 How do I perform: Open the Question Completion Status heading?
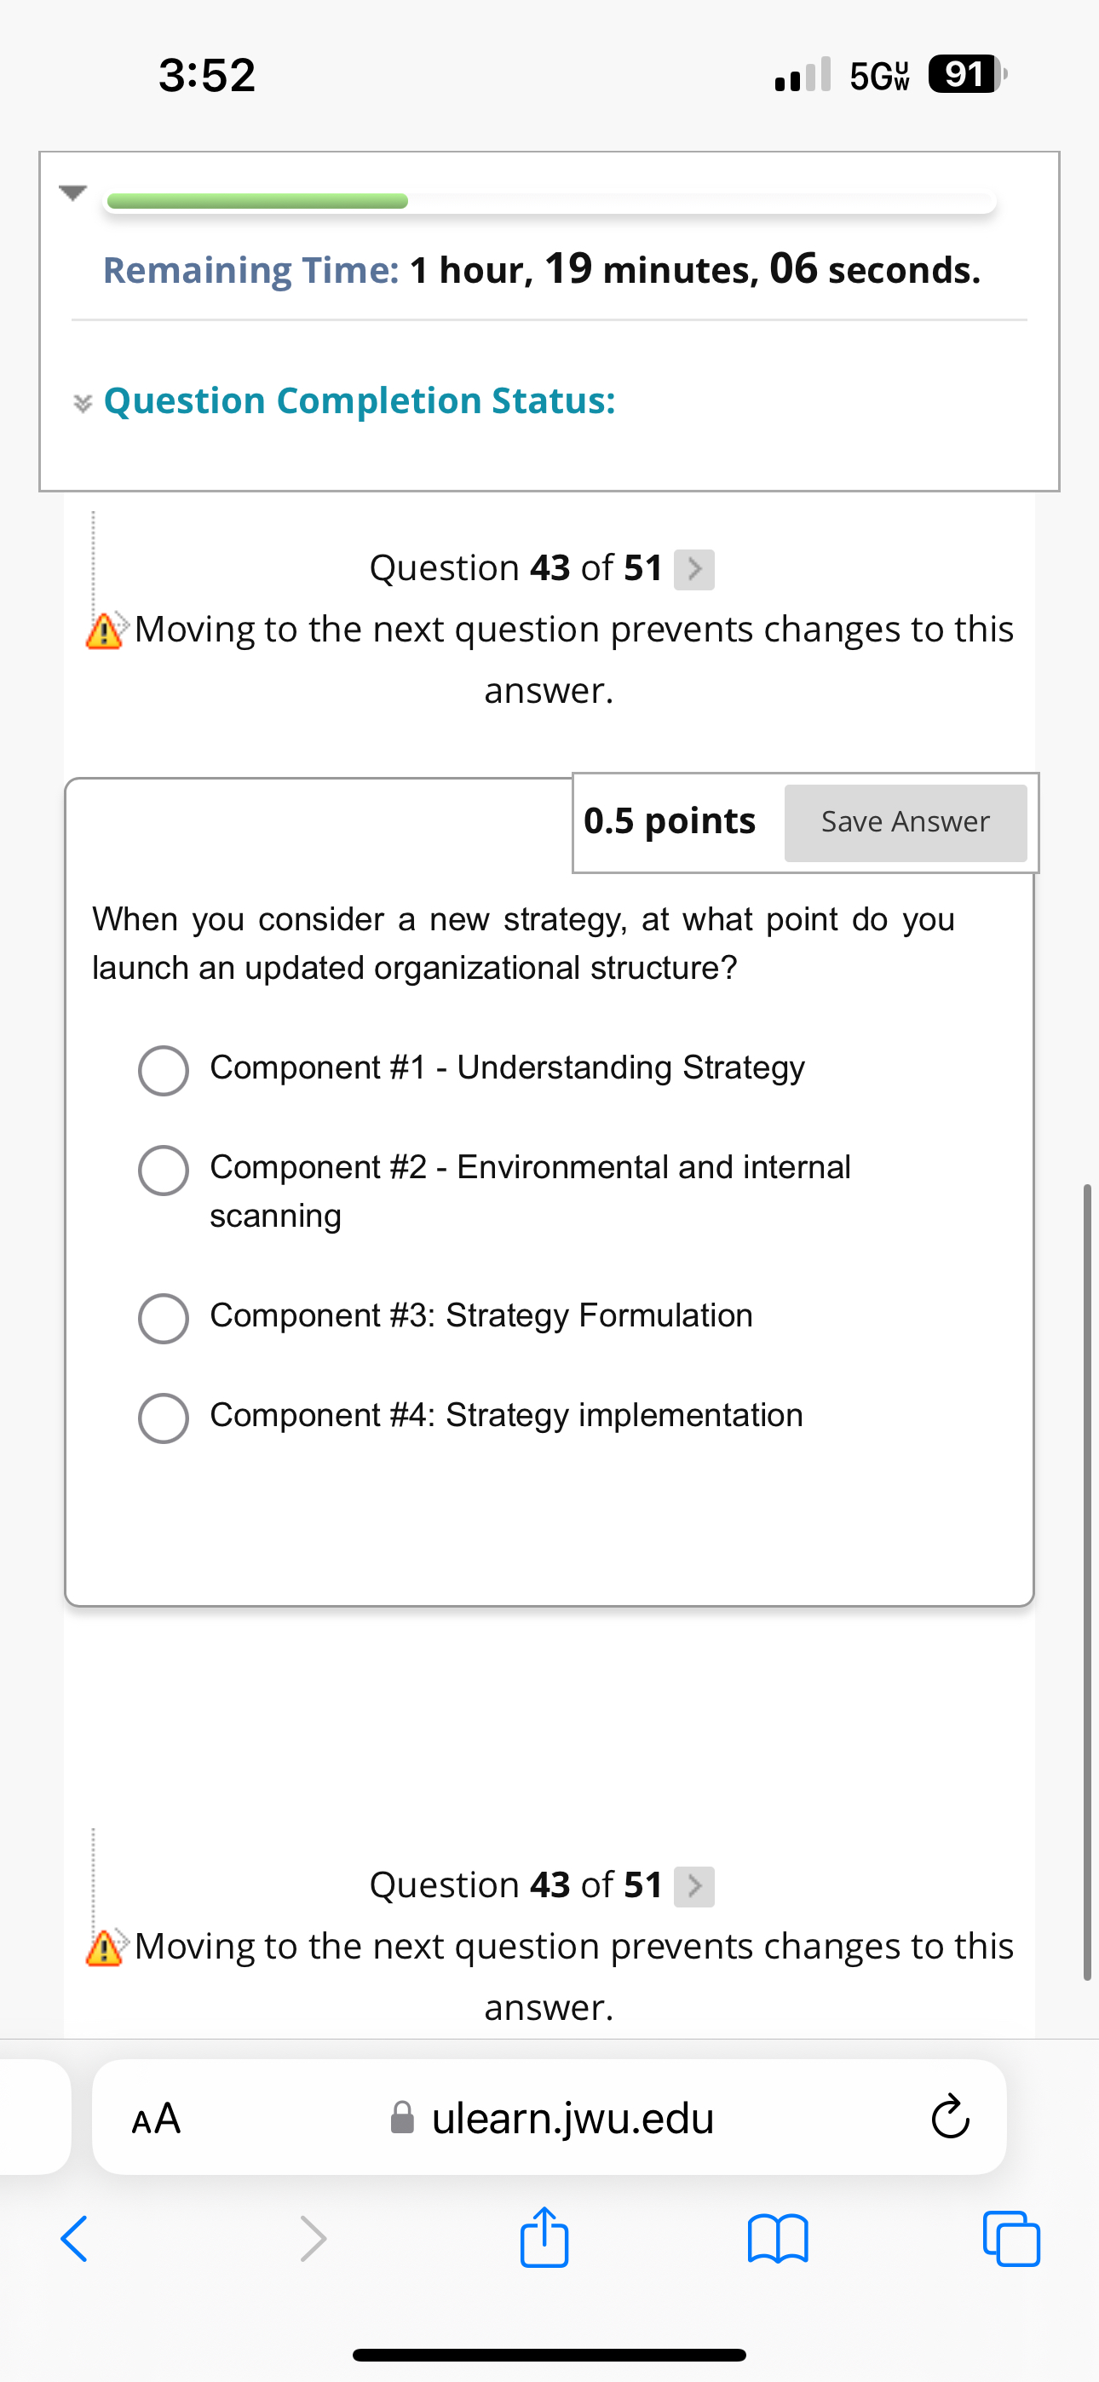pyautogui.click(x=359, y=401)
